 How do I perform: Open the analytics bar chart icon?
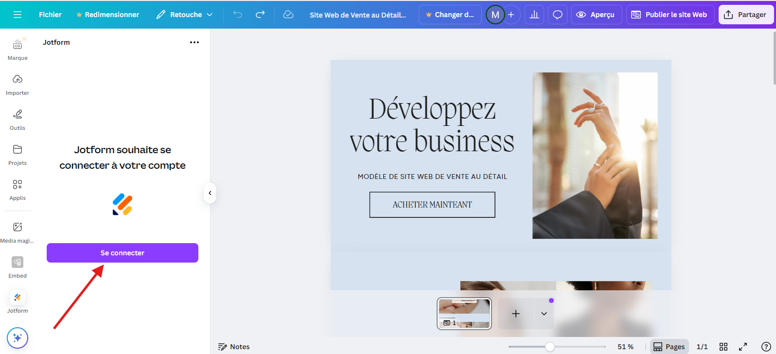(x=534, y=15)
